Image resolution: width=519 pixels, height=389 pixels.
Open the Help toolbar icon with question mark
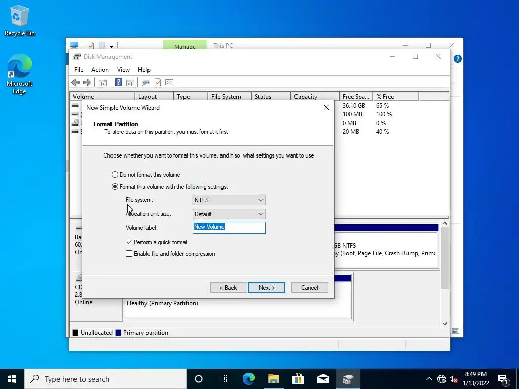118,82
